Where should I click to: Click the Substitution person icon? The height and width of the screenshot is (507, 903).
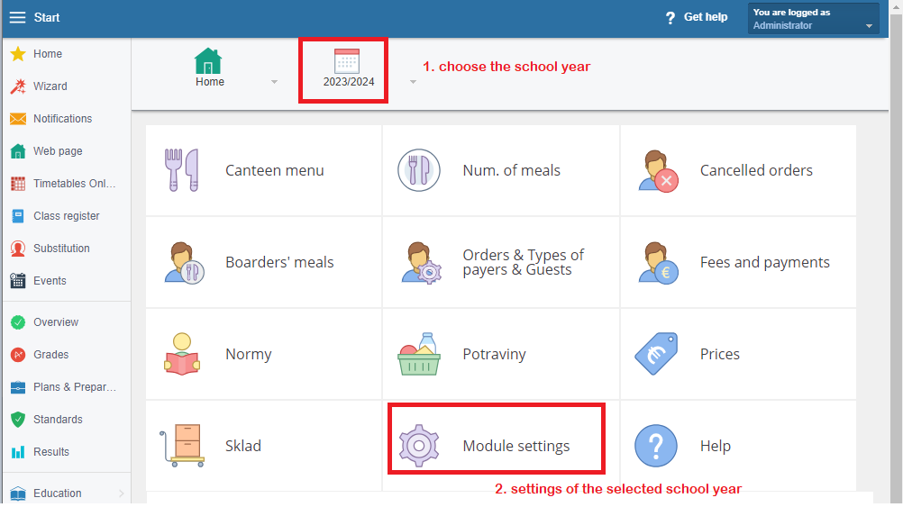[18, 249]
